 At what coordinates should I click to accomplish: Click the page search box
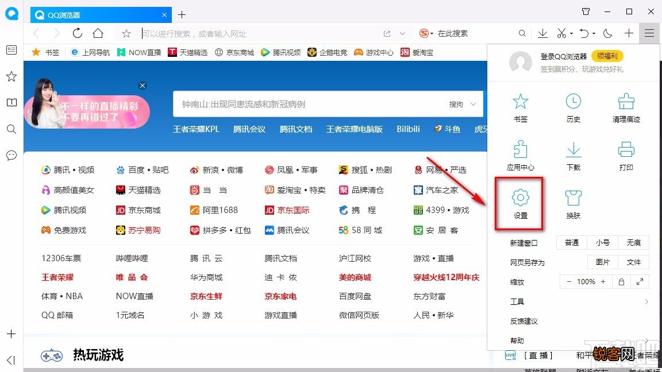[x=310, y=104]
